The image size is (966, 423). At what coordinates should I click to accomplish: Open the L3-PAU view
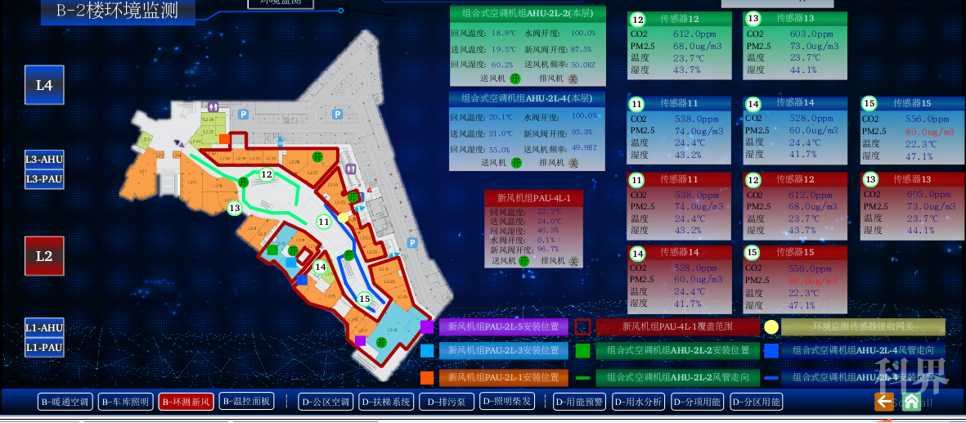[x=44, y=179]
